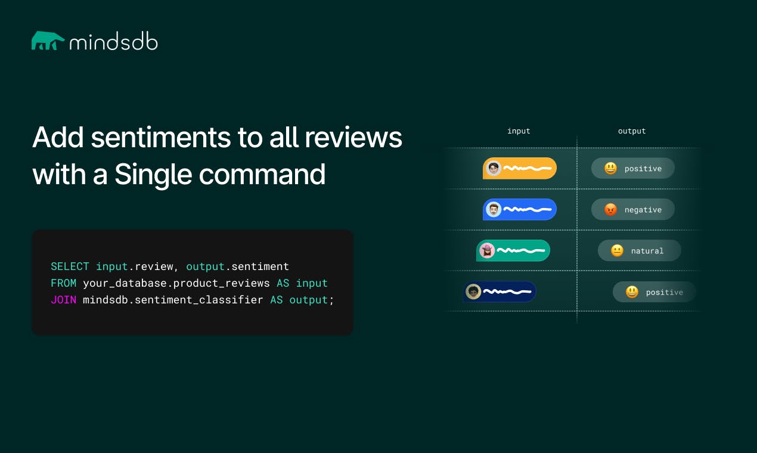Screen dimensions: 757x453
Task: Click the avatar in the blue review bubble
Action: [x=494, y=210]
